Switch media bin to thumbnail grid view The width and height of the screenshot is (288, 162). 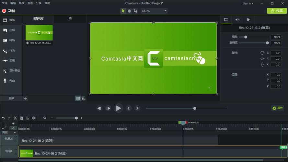78,98
